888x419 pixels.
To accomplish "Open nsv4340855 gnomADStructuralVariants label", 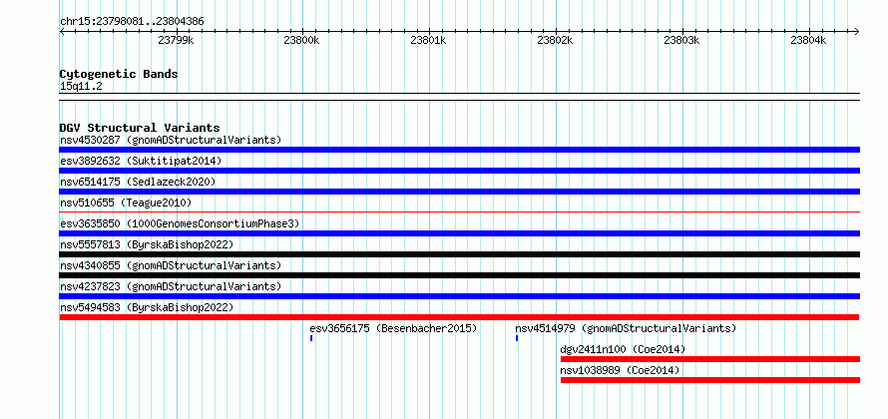I will click(x=171, y=265).
